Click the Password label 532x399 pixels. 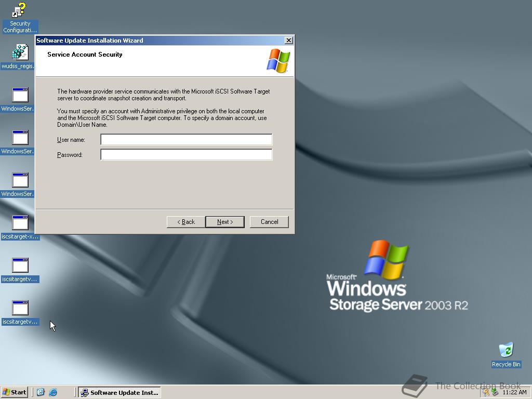pos(70,155)
